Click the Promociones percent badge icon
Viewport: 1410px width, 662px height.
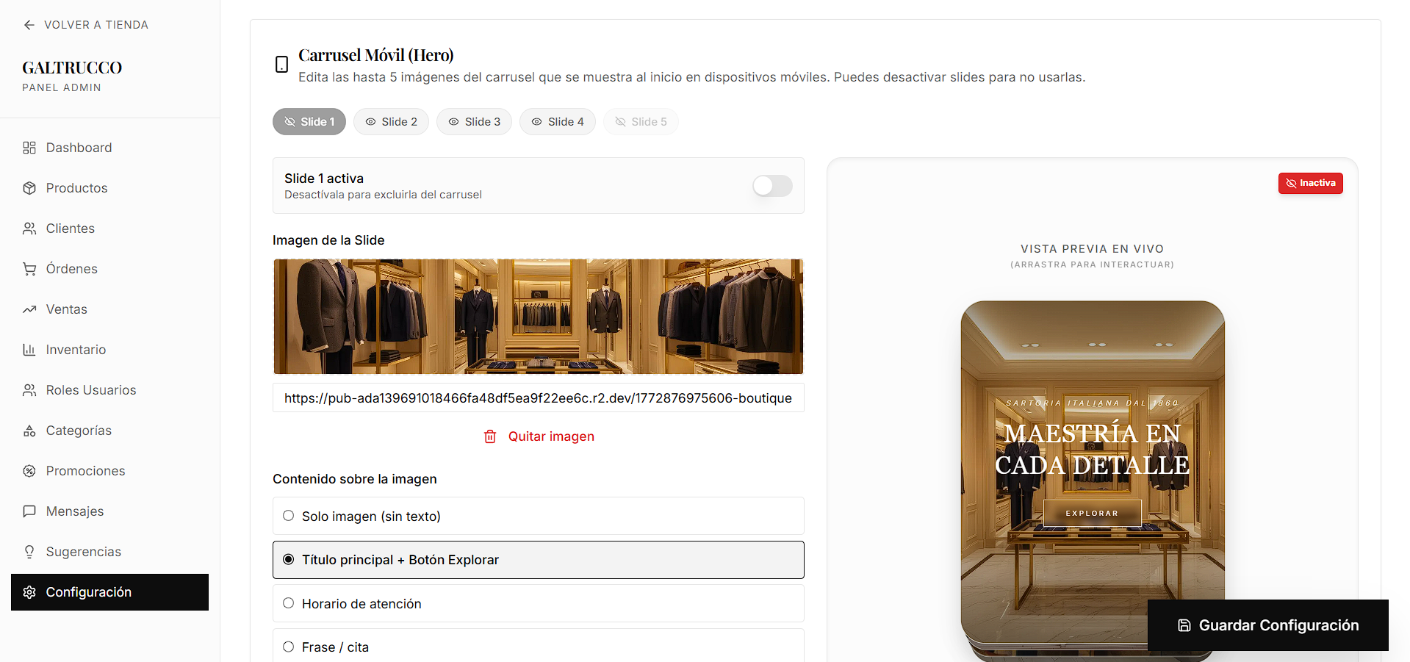click(x=29, y=471)
